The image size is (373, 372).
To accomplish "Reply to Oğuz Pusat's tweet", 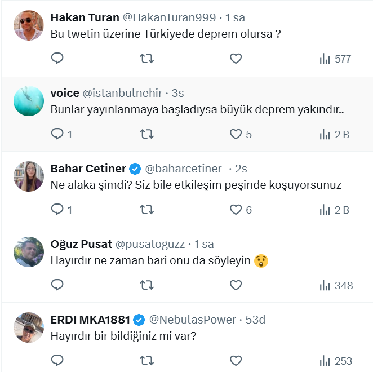I will click(x=57, y=285).
